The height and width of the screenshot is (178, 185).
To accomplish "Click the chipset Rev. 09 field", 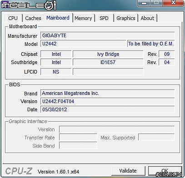I will (167, 54).
